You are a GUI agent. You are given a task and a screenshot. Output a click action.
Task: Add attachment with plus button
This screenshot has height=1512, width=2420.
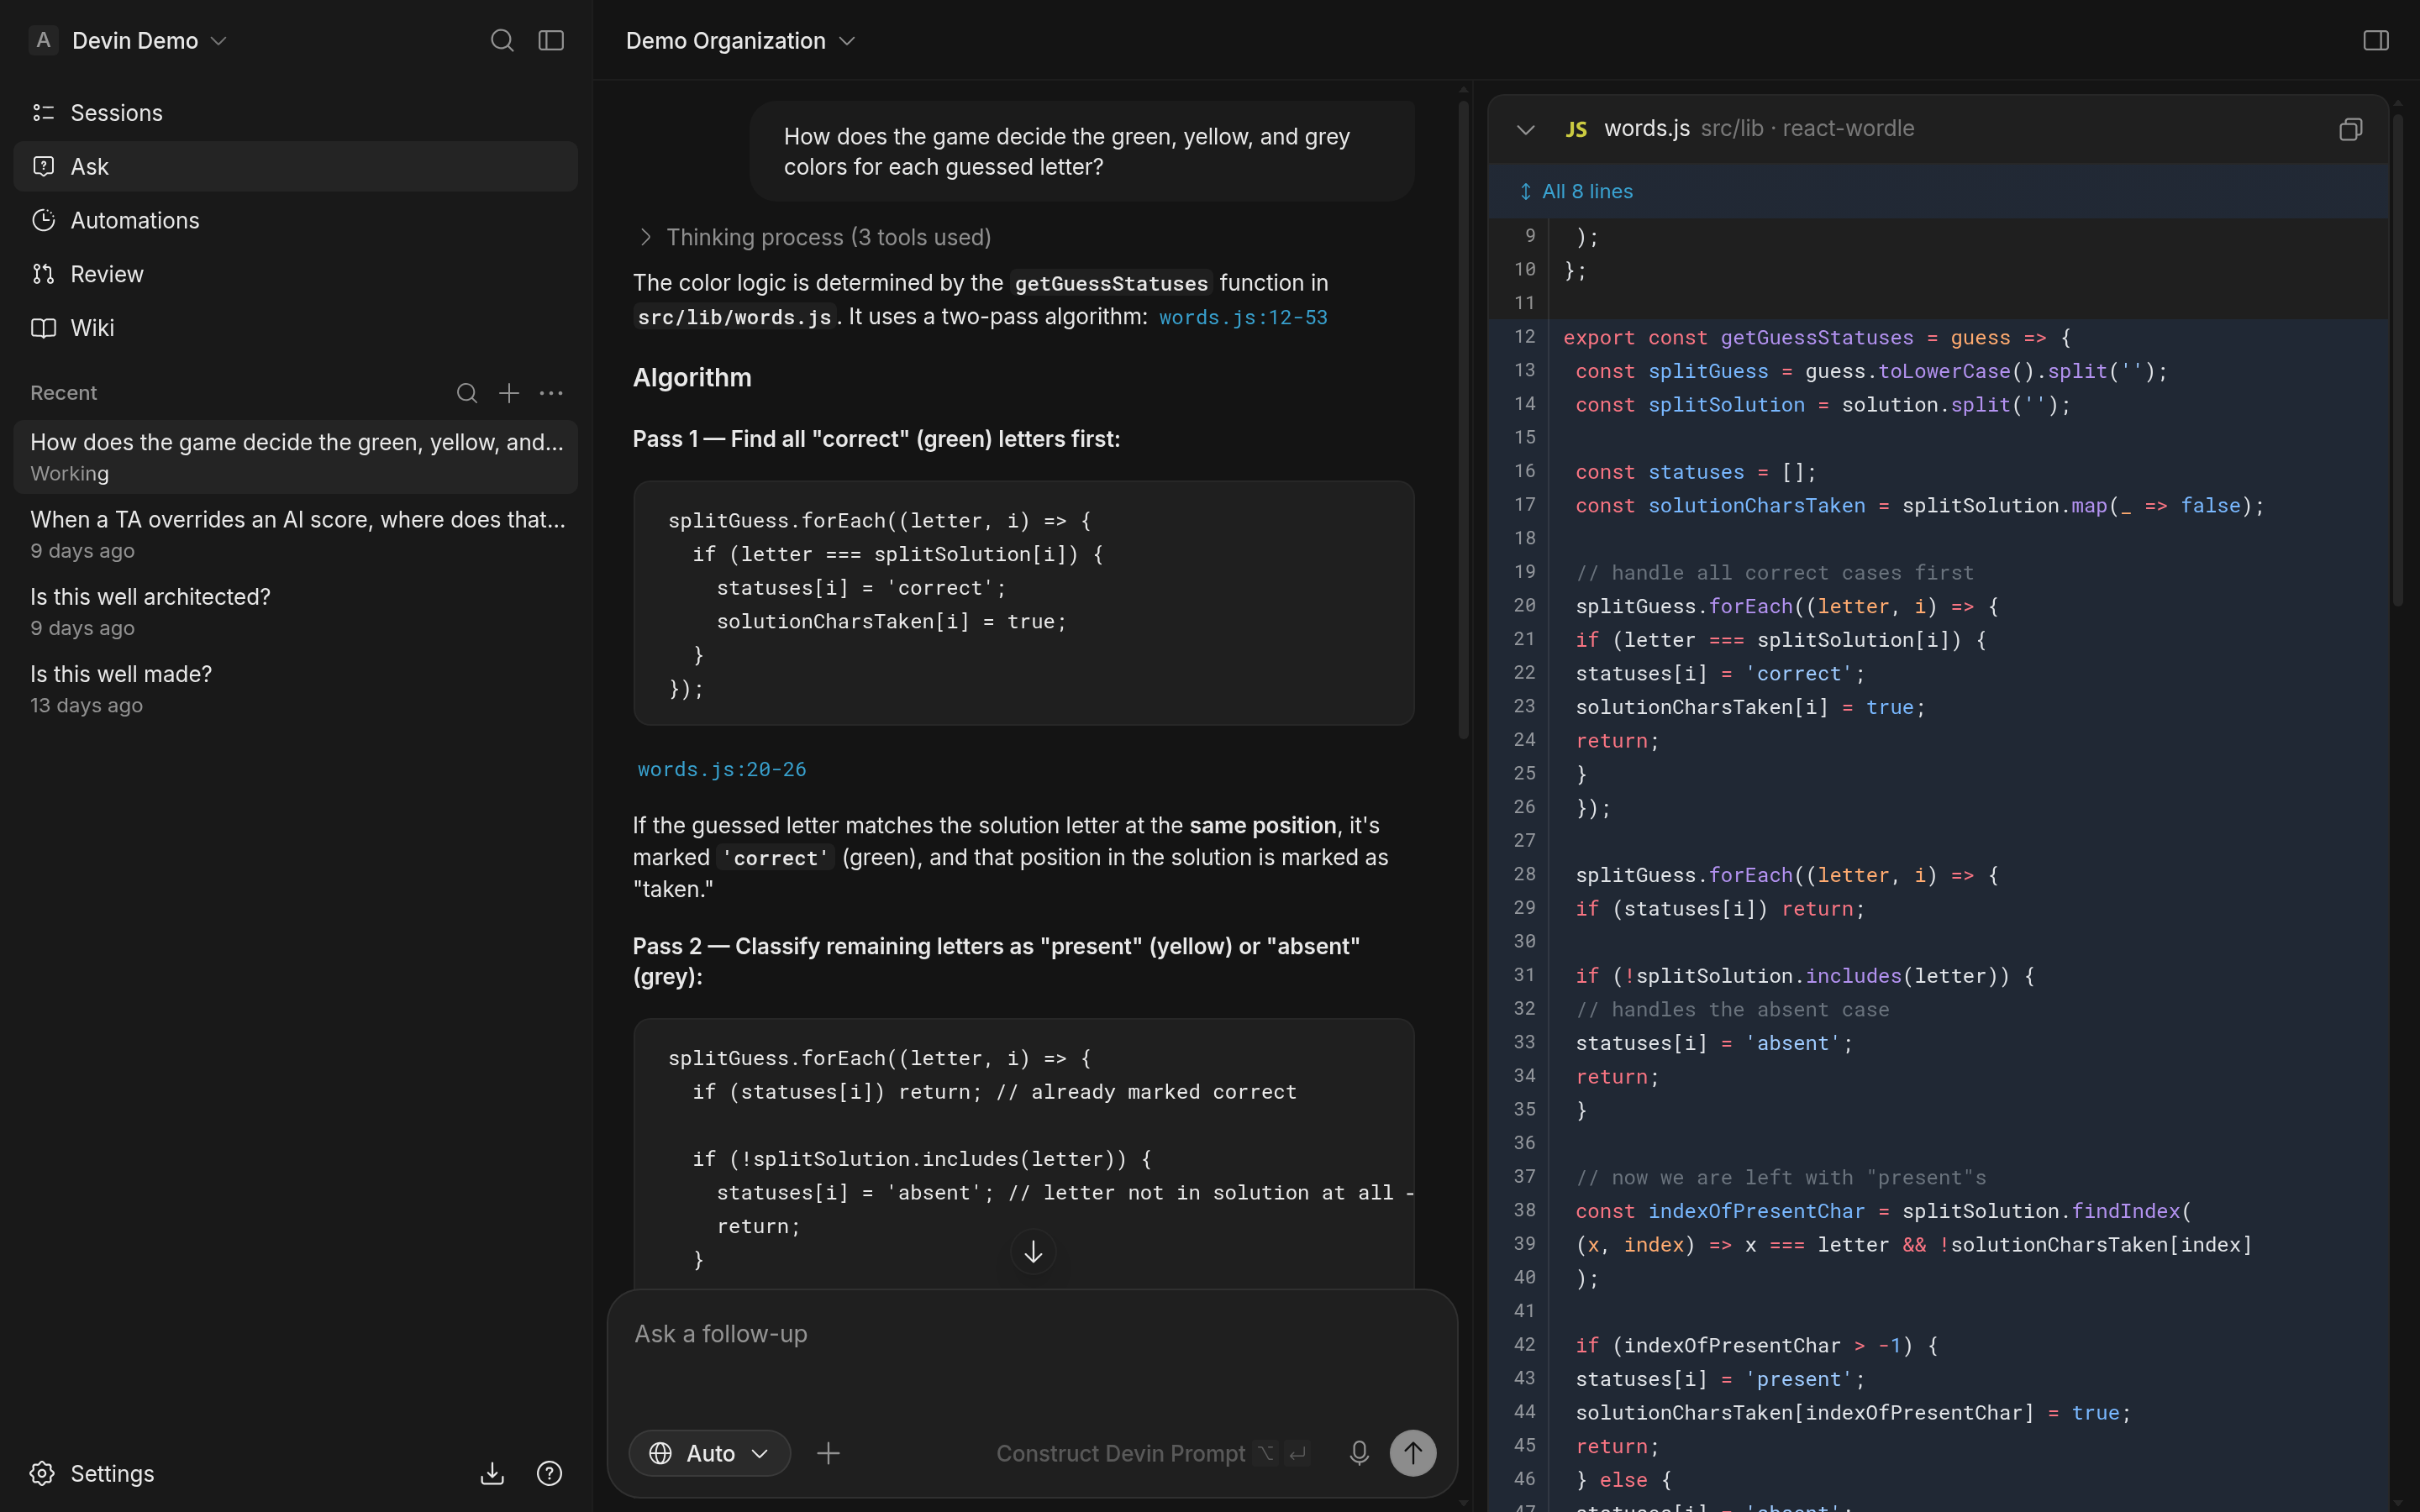tap(828, 1453)
